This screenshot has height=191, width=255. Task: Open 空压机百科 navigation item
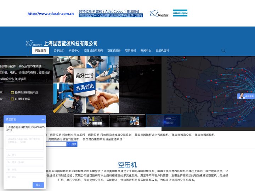[162, 51]
